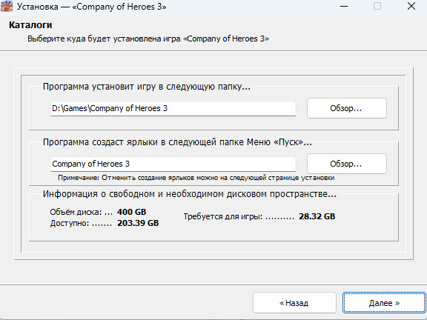This screenshot has width=427, height=320.
Task: Click the install path field D:\Games\Company of Heroes 3
Action: pyautogui.click(x=173, y=108)
